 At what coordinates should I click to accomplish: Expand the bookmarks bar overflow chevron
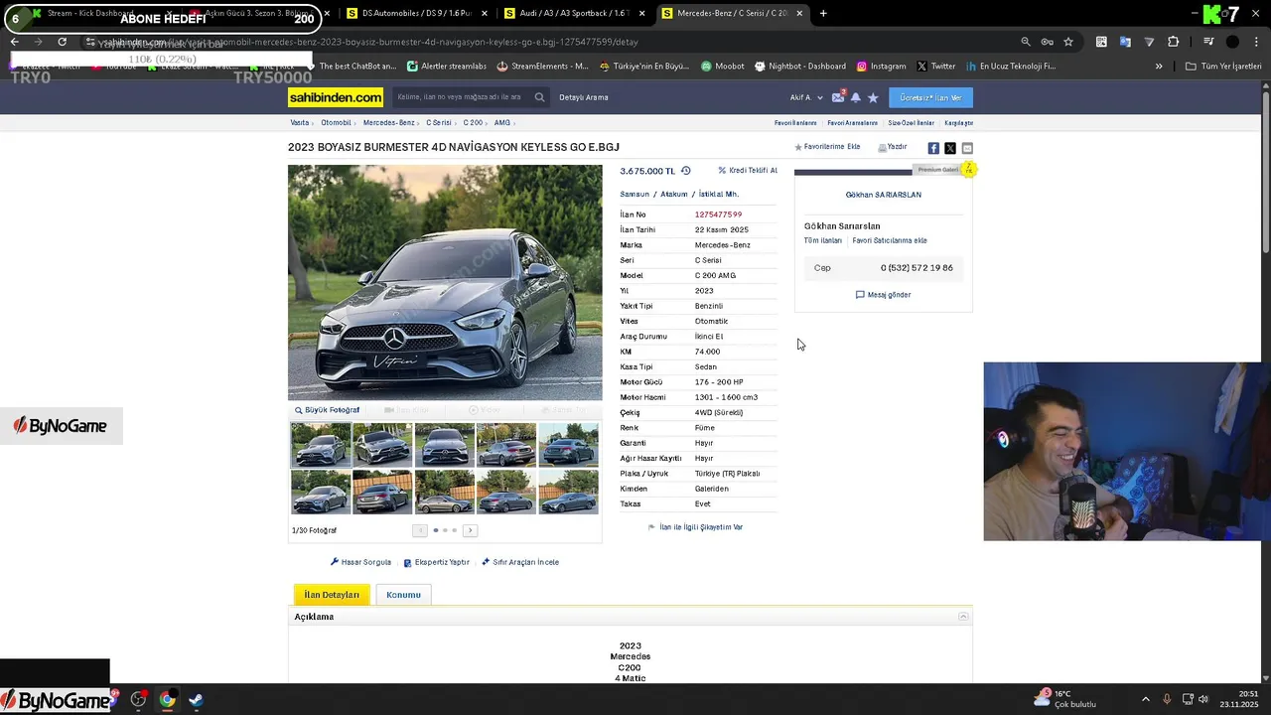click(1159, 67)
